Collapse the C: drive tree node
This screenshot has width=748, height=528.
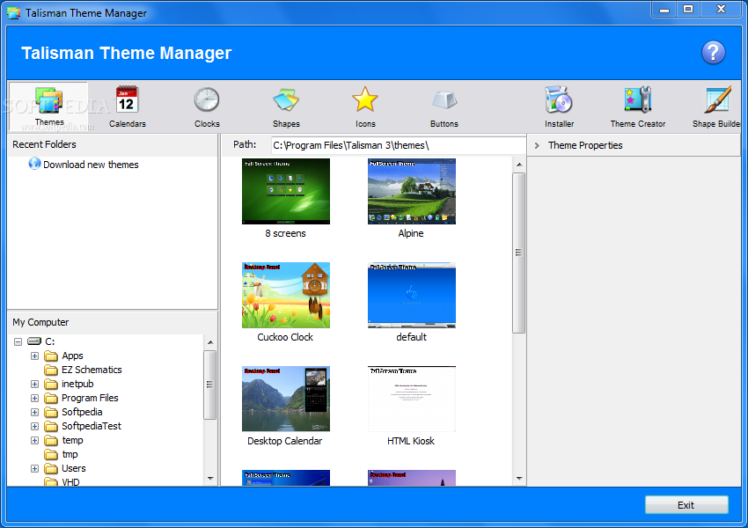click(x=18, y=341)
